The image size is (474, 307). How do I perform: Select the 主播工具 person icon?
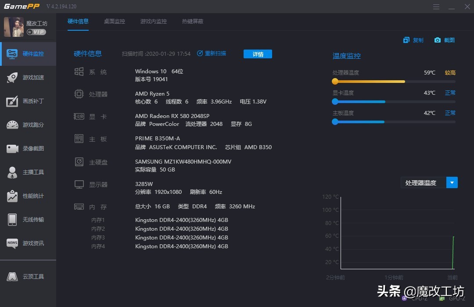(x=12, y=172)
